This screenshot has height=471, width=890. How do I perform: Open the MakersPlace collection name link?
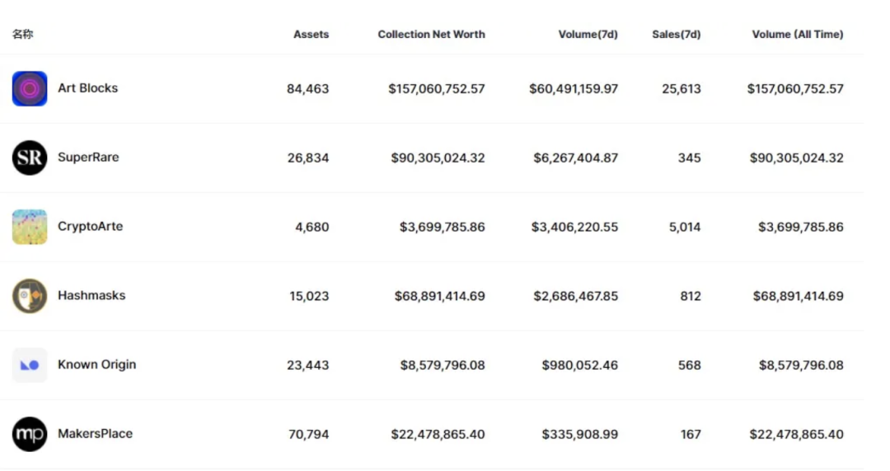click(x=95, y=434)
